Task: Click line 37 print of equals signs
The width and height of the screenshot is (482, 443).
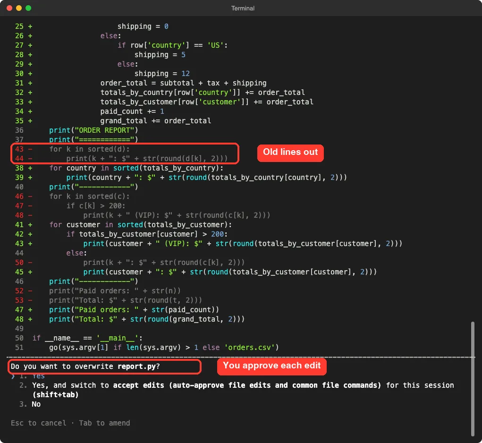Action: click(94, 140)
